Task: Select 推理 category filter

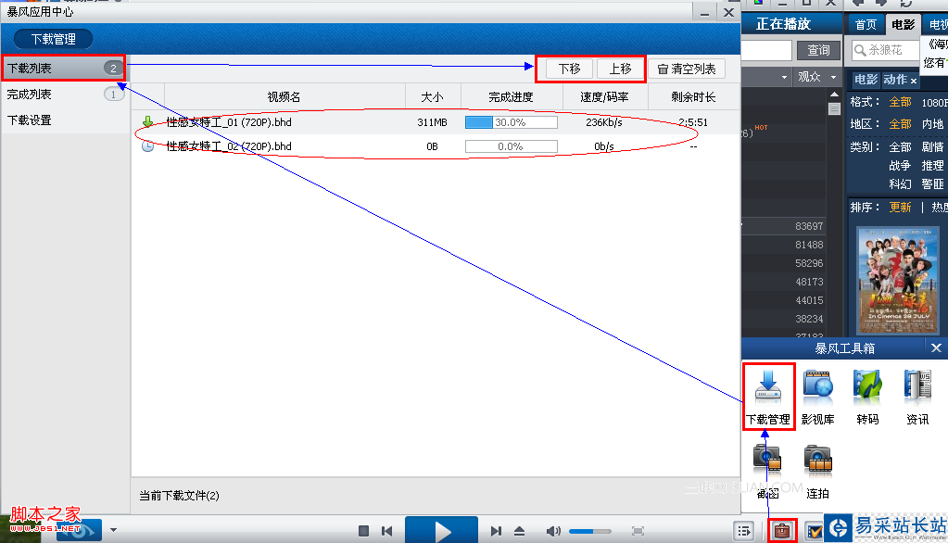Action: (932, 166)
